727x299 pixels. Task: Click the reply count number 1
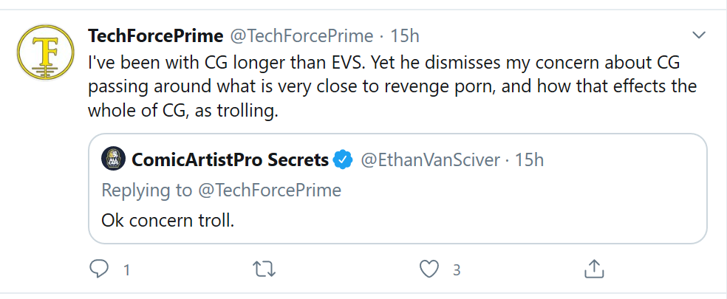pos(126,269)
